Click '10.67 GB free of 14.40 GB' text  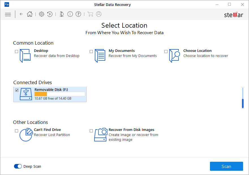tap(53, 99)
